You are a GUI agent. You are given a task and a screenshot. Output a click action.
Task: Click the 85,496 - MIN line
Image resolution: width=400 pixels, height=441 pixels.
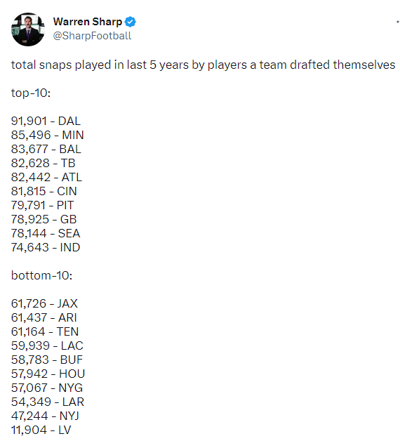(48, 136)
